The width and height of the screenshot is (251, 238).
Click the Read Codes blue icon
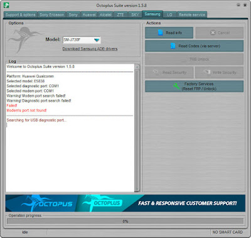click(173, 46)
